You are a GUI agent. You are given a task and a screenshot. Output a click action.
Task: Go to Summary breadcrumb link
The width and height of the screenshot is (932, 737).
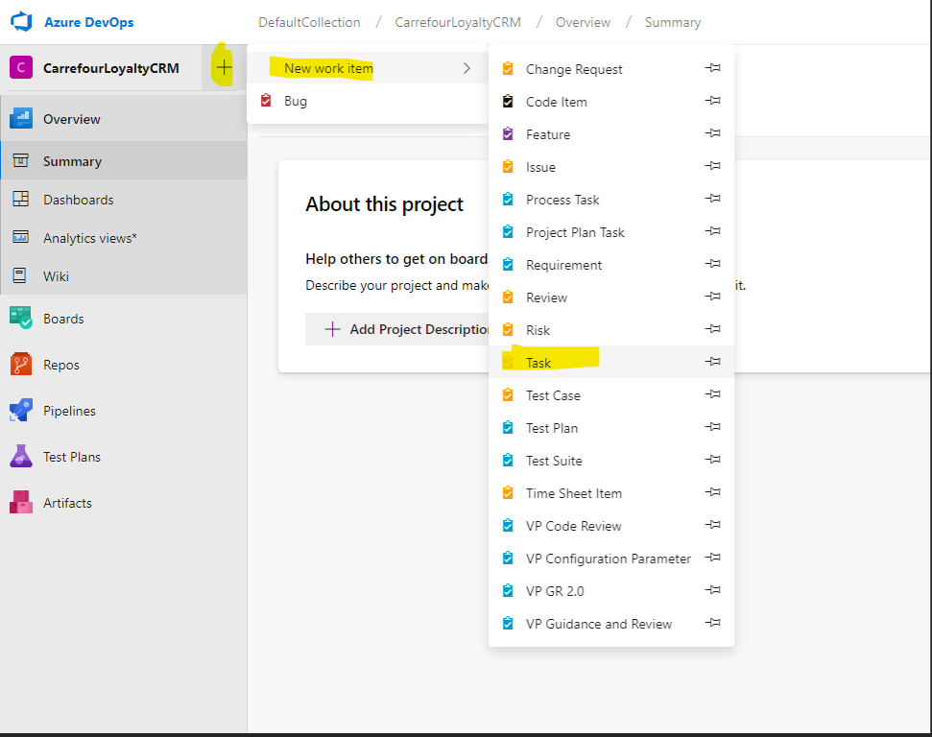click(673, 22)
